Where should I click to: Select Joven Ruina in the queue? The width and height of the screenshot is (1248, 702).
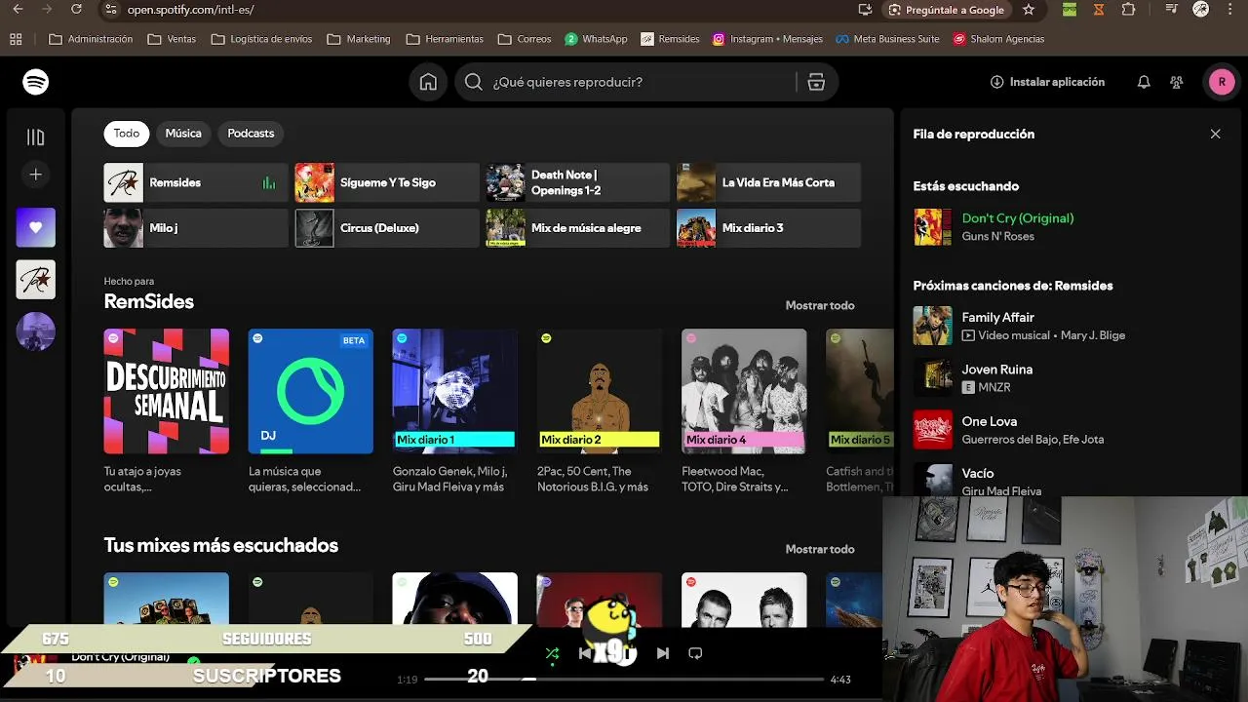pos(997,370)
